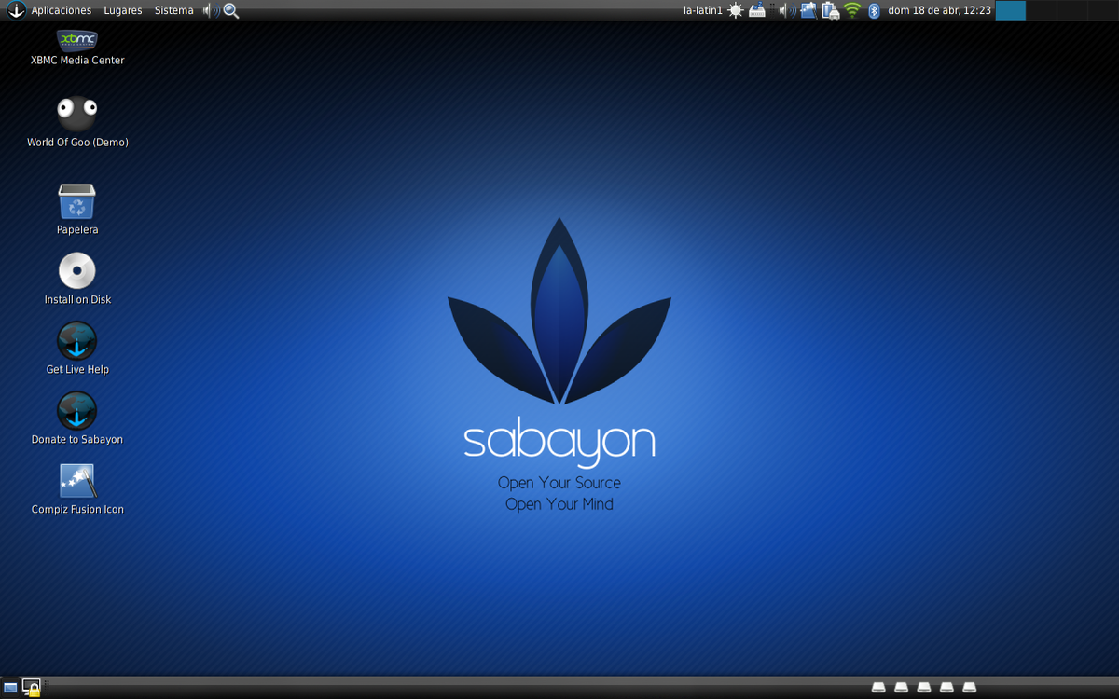Click the Bluetooth tray icon
Screen dimensions: 1119x699
coord(874,10)
